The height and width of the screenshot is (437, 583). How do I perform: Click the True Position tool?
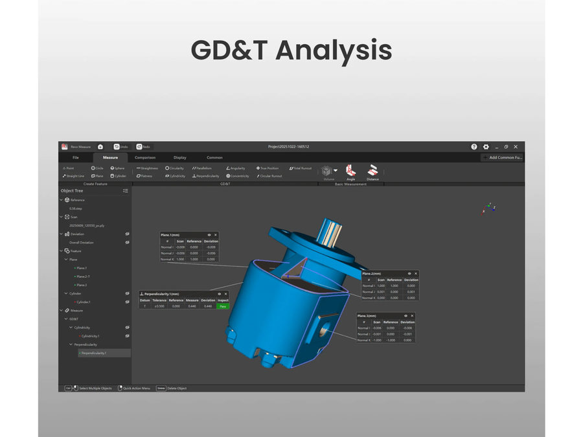268,168
